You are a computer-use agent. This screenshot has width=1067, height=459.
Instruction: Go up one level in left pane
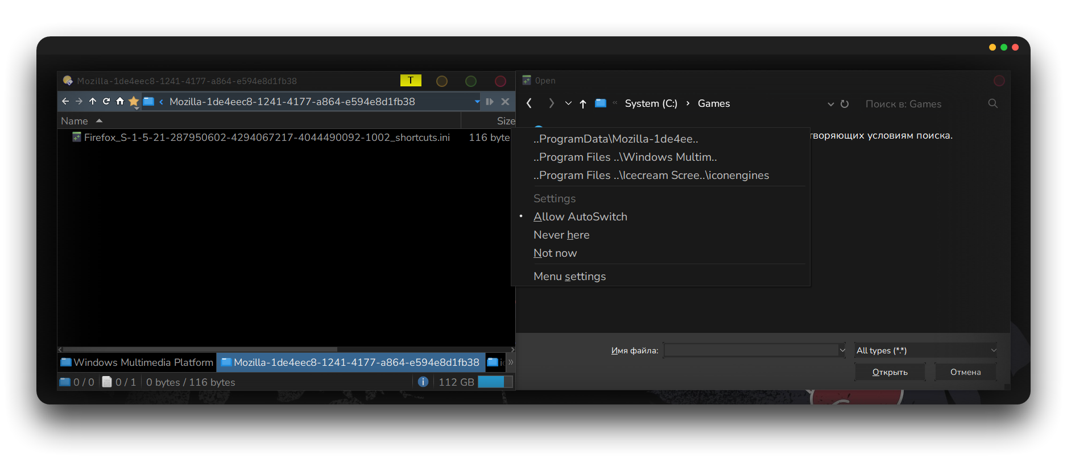tap(93, 102)
